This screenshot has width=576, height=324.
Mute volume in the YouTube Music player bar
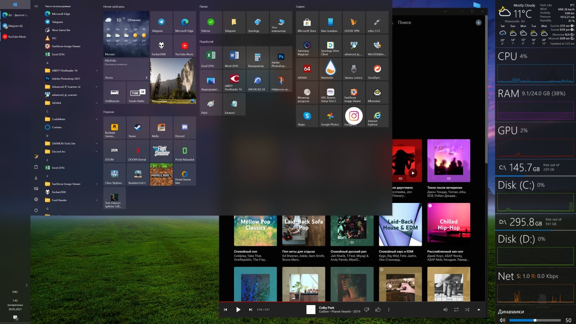click(x=445, y=310)
